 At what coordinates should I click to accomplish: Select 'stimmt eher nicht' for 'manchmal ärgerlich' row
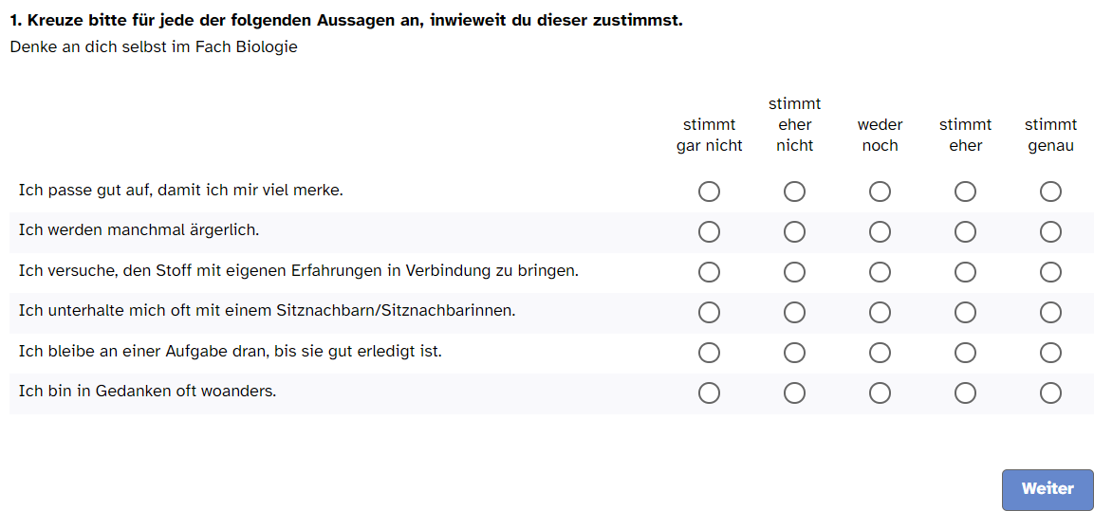[x=794, y=231]
